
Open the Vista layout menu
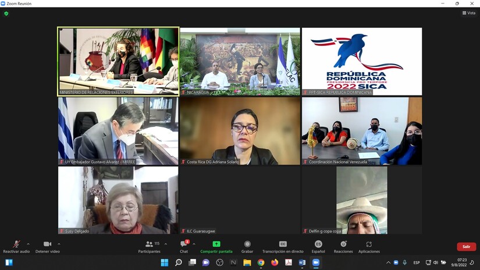click(469, 13)
